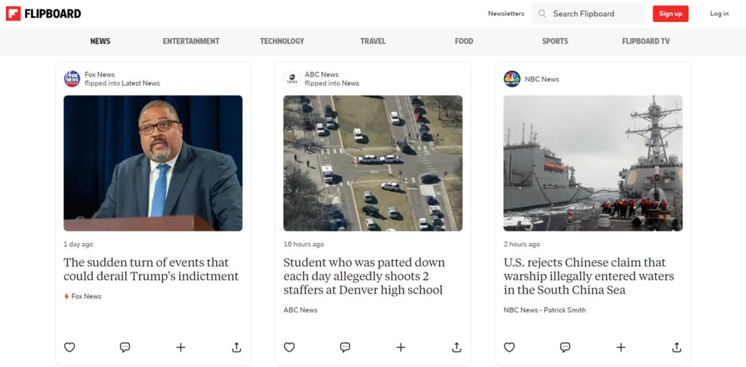Open the NBC News publisher avatar

pos(512,79)
